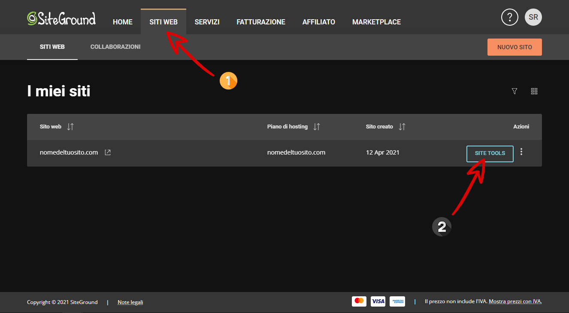
Task: Switch to grid view icon
Action: click(x=534, y=91)
